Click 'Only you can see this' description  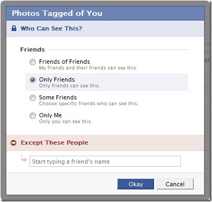pyautogui.click(x=65, y=122)
